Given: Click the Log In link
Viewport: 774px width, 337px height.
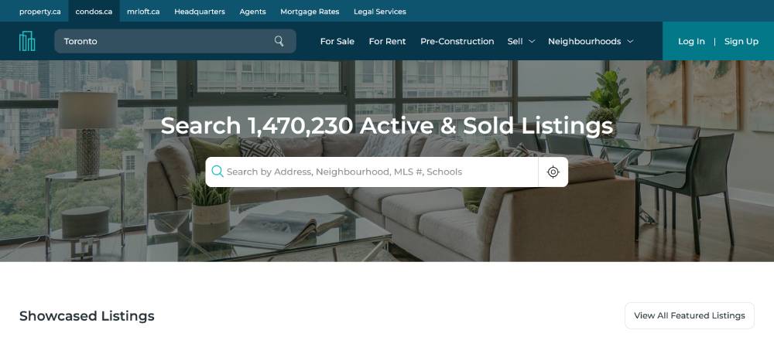Looking at the screenshot, I should coord(691,42).
